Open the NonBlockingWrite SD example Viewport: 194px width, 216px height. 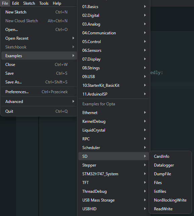point(170,200)
